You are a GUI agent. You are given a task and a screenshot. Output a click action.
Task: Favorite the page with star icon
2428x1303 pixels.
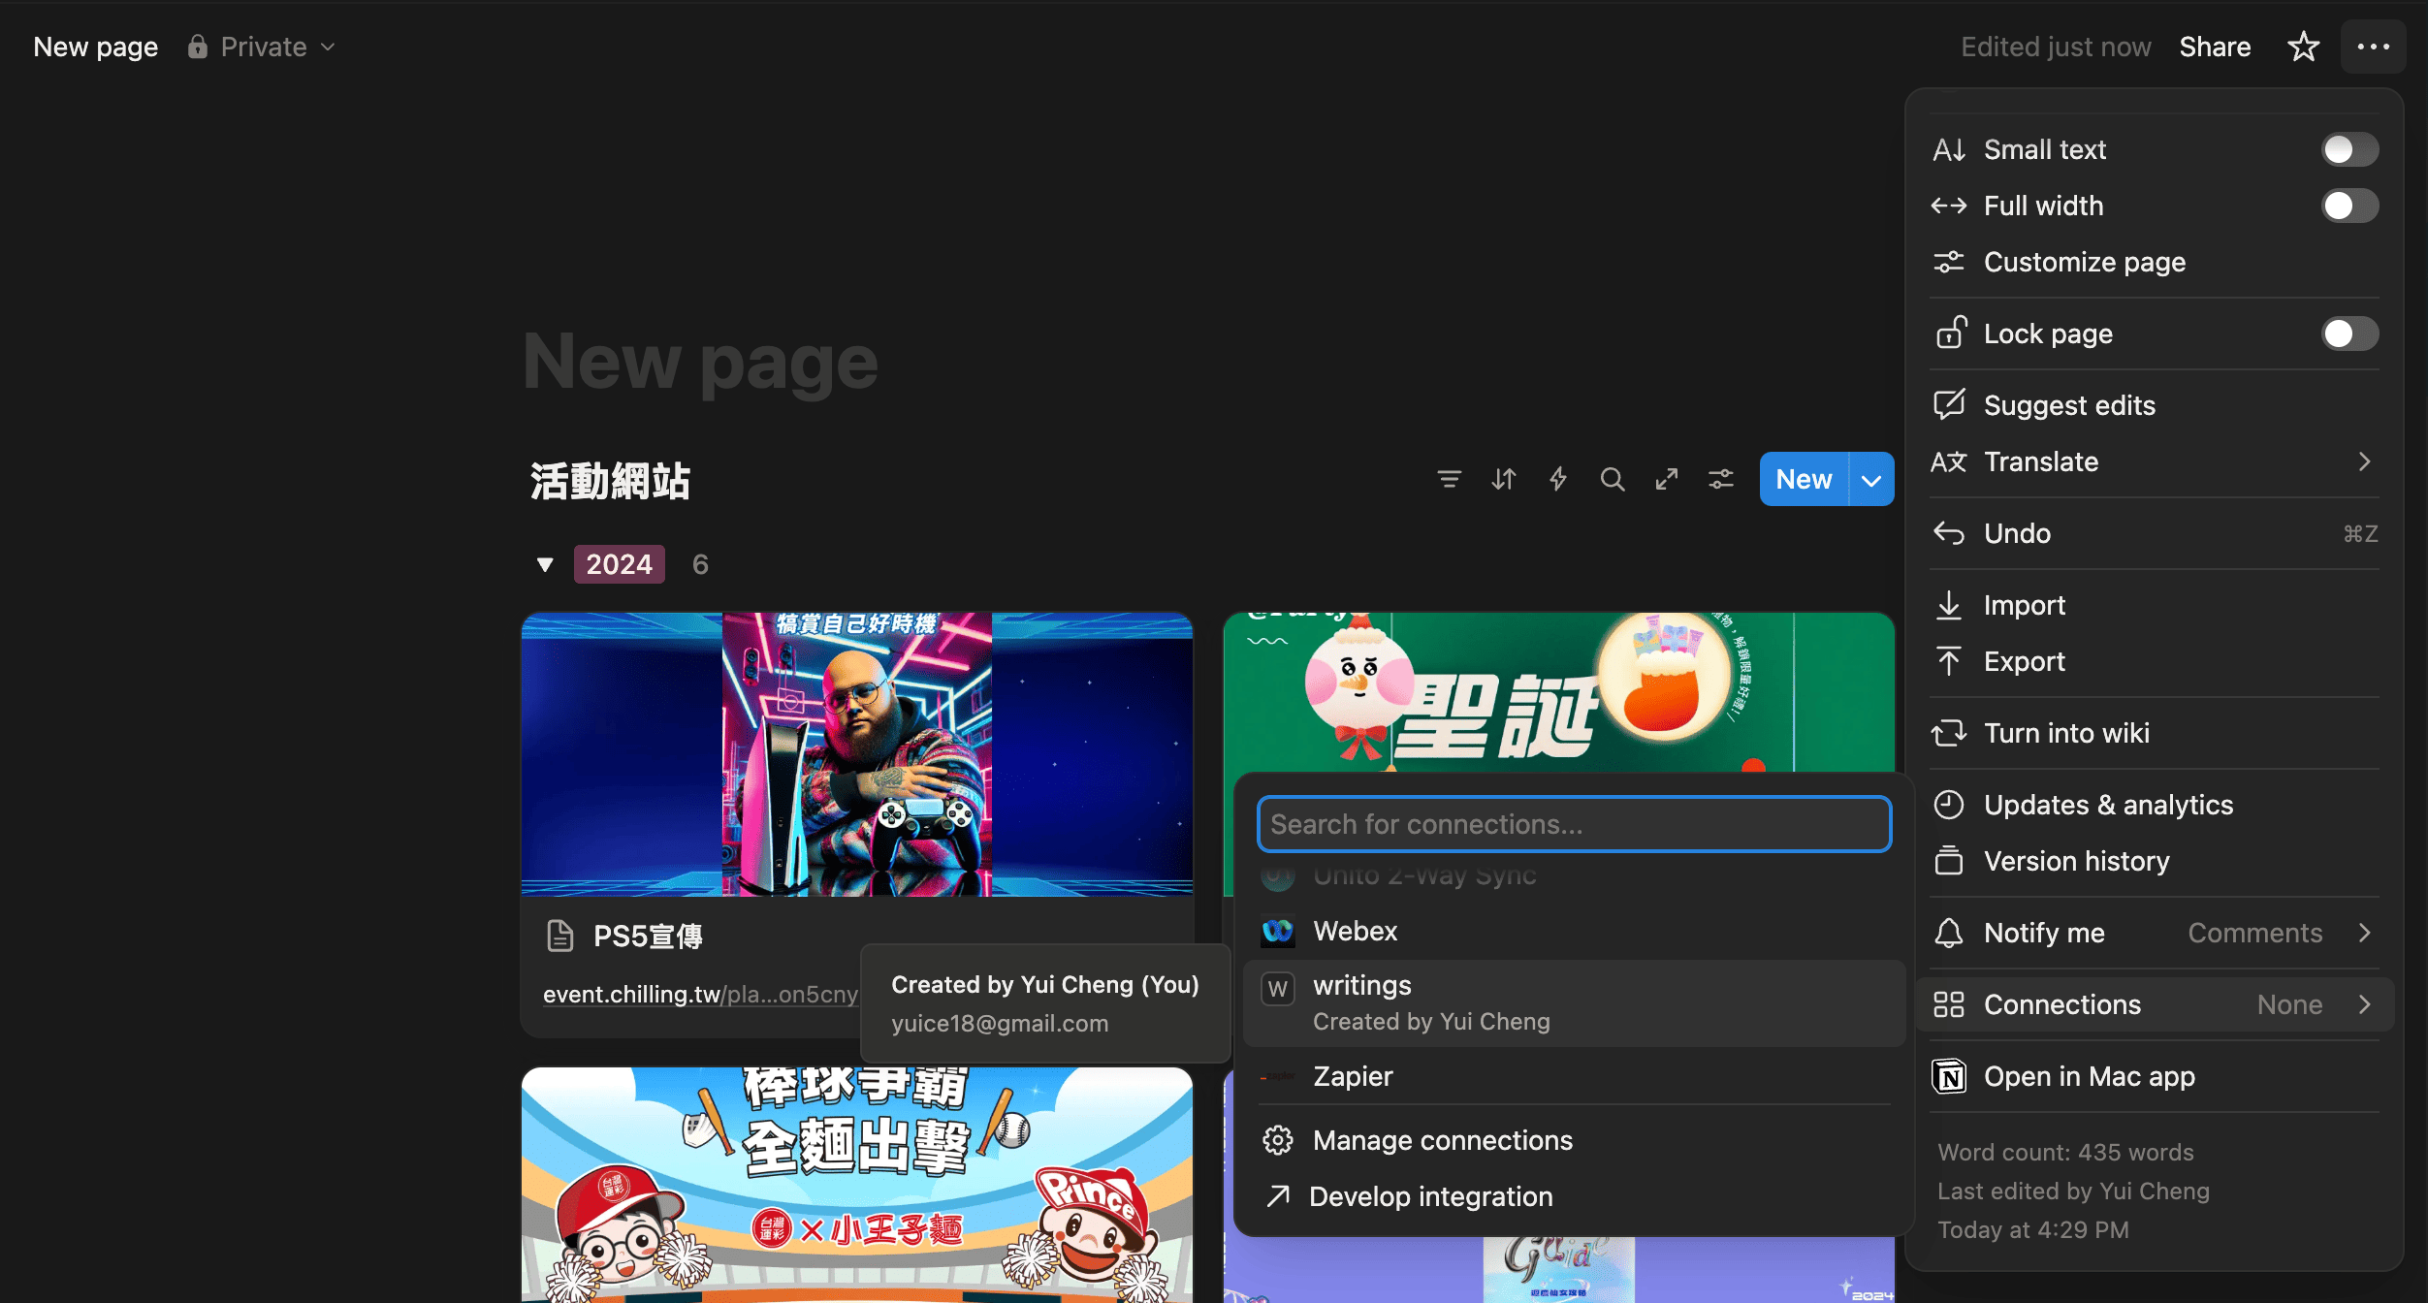2303,47
